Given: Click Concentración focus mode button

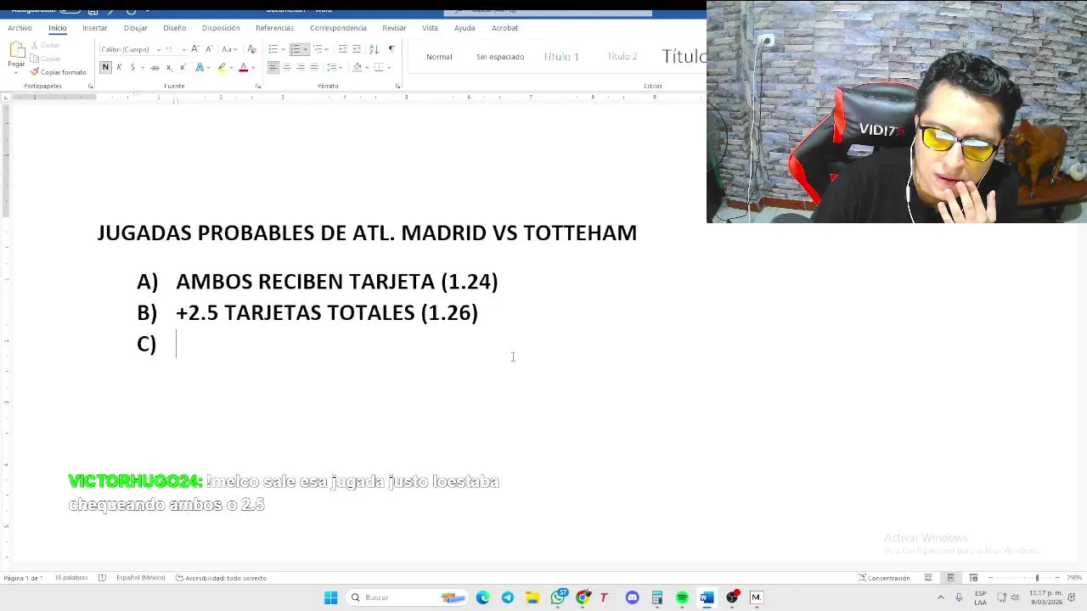Looking at the screenshot, I should click(884, 578).
